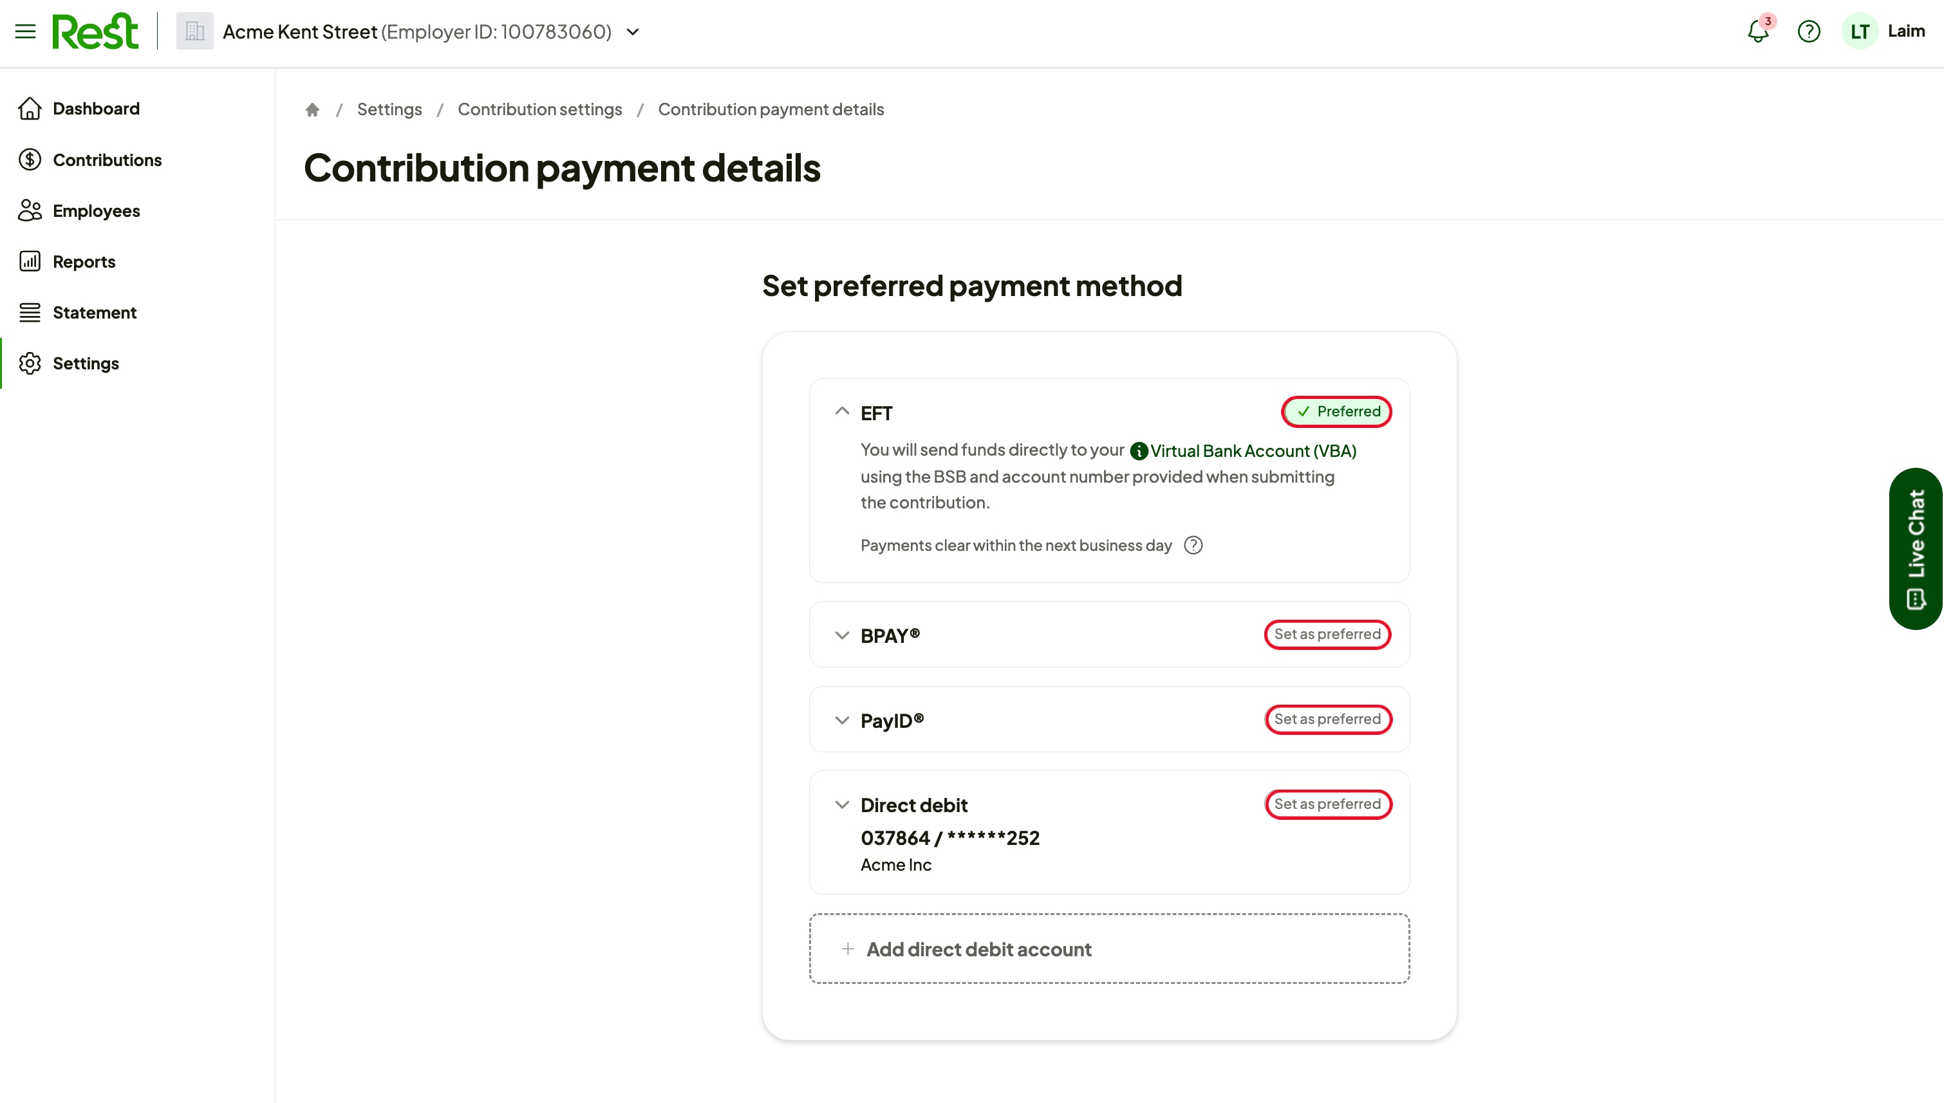Screen dimensions: 1944x1103
Task: Collapse the EFT payment section
Action: 842,411
